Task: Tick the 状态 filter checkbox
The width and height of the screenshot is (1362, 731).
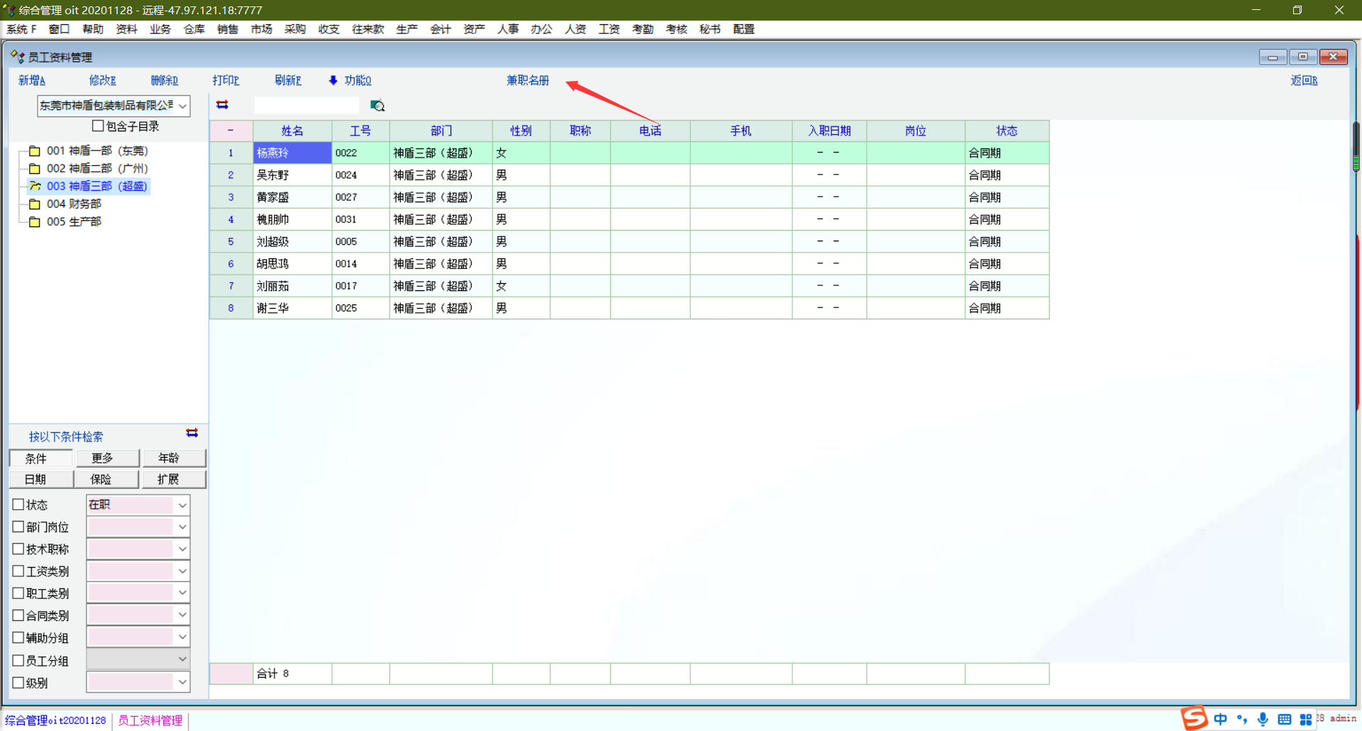Action: (18, 505)
